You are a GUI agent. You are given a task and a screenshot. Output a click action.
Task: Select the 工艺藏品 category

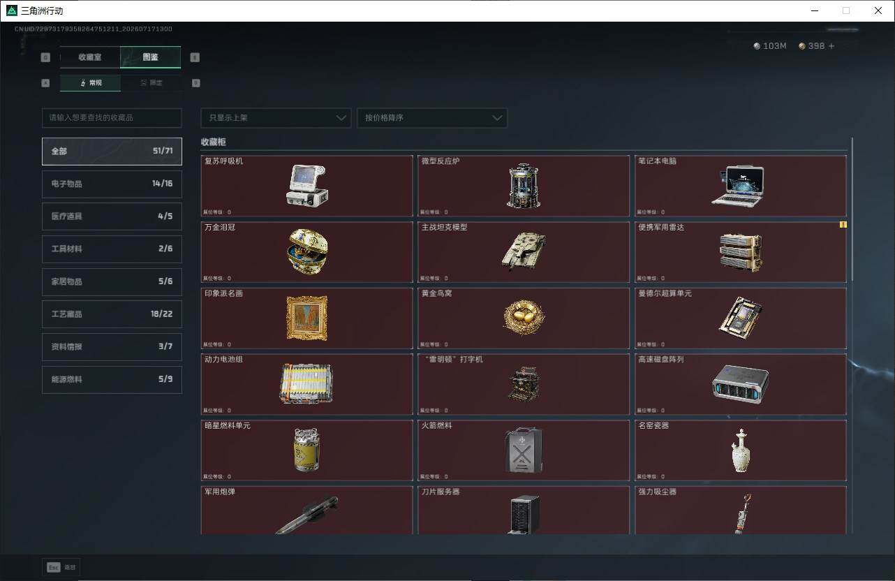pos(112,314)
